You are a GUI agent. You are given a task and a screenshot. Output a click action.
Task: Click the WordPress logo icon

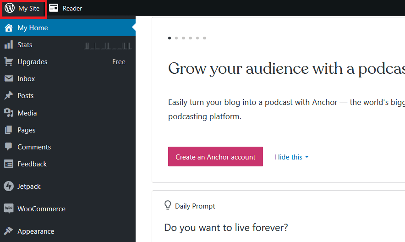click(10, 8)
